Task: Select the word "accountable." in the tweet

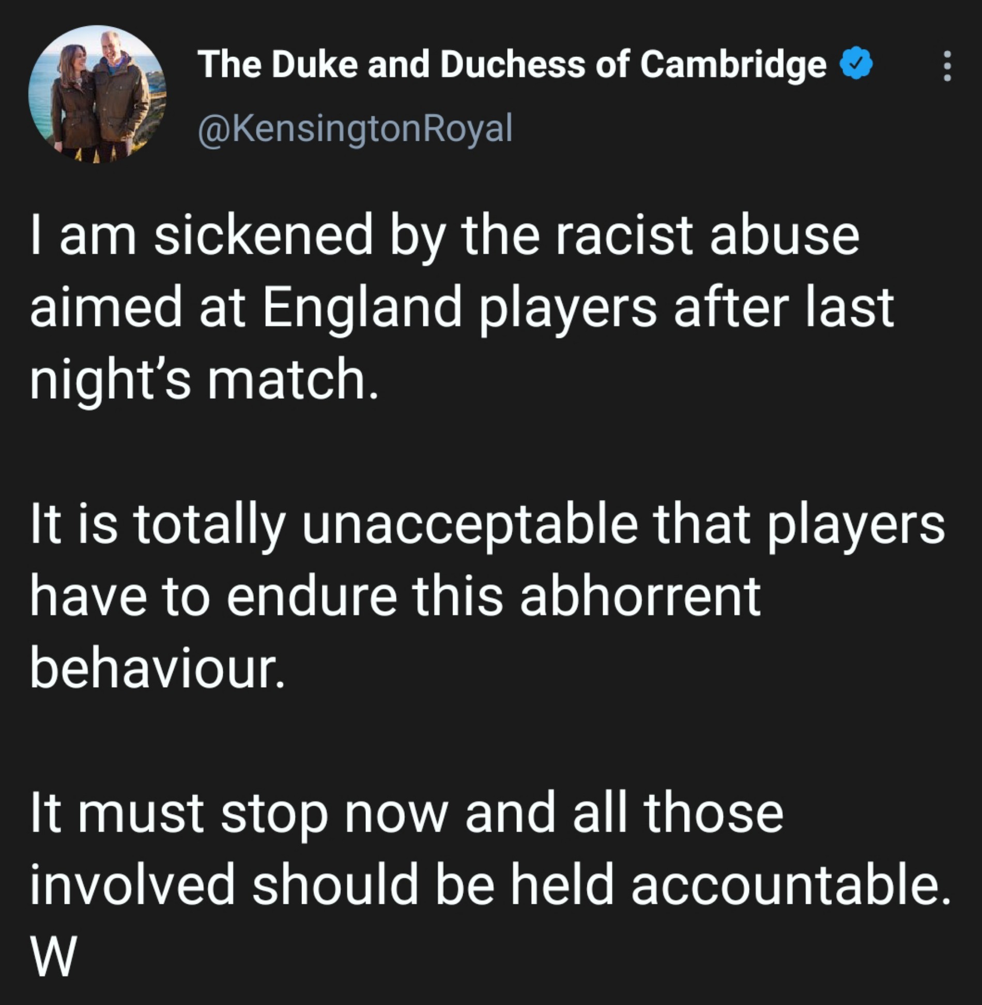Action: coord(791,885)
